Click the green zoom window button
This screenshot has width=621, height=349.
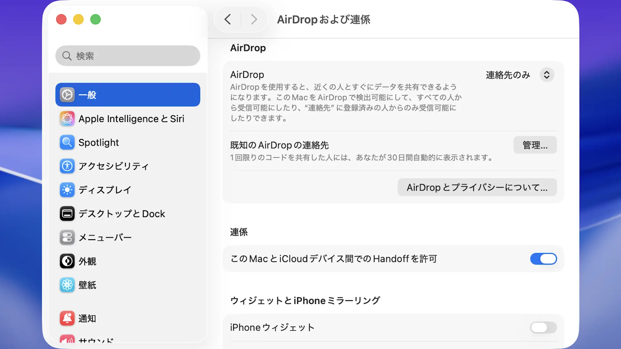[95, 19]
